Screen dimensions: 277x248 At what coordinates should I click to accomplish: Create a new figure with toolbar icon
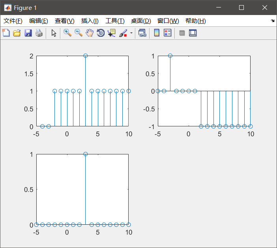tap(6, 33)
